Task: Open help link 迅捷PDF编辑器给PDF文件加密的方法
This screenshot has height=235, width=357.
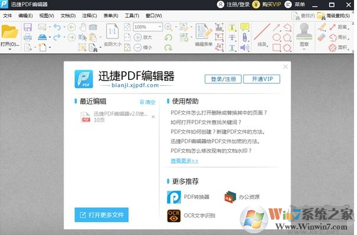Action: (215, 141)
